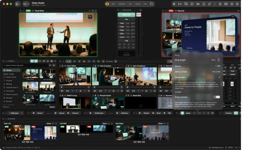Open the broadcast signal icon in toolbar

[180, 4]
